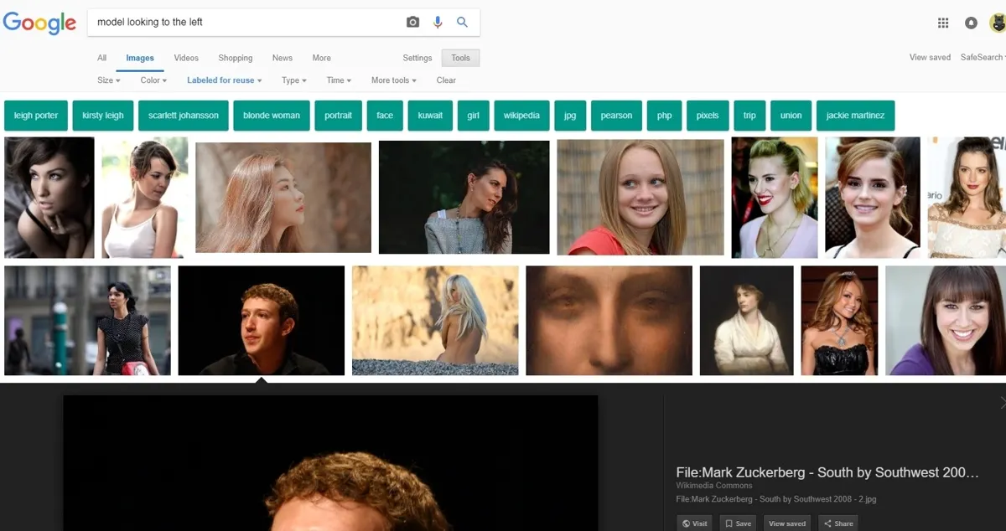The width and height of the screenshot is (1006, 531).
Task: Select the jackie martinez chip
Action: click(856, 116)
